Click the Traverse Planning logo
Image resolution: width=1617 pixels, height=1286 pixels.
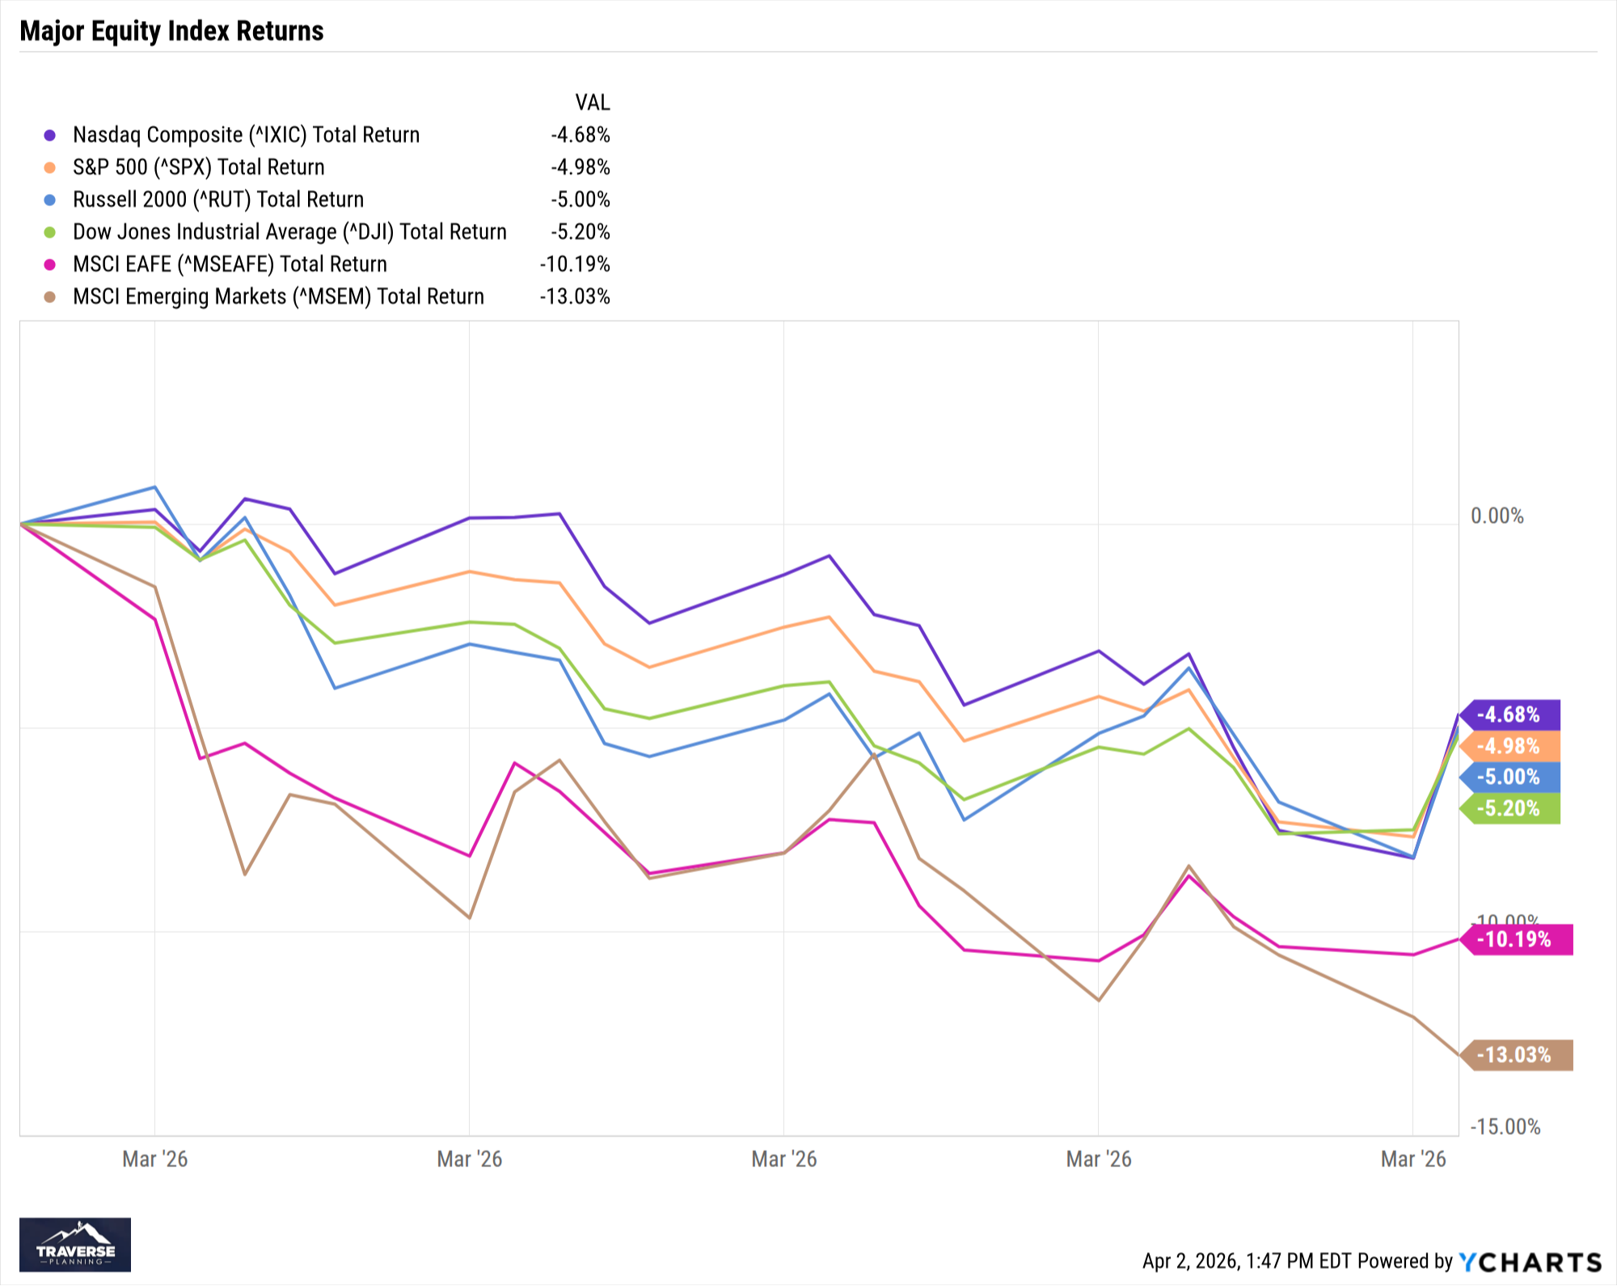[x=75, y=1245]
